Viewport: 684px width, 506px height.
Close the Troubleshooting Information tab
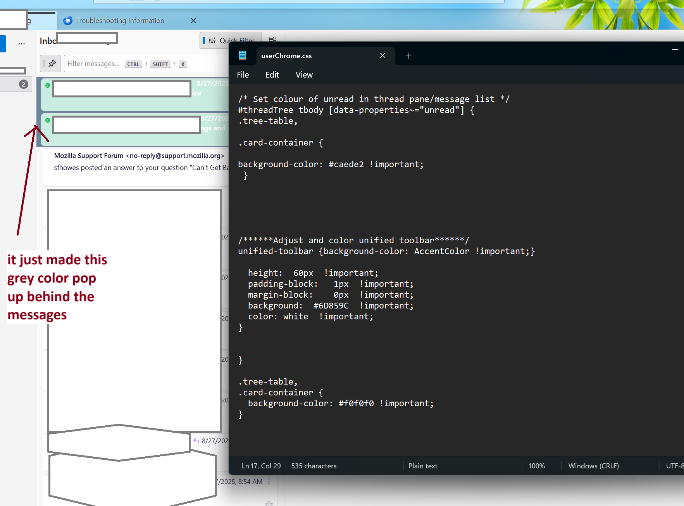[193, 21]
